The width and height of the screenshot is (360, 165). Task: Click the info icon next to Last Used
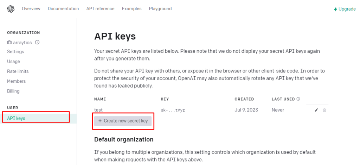298,99
